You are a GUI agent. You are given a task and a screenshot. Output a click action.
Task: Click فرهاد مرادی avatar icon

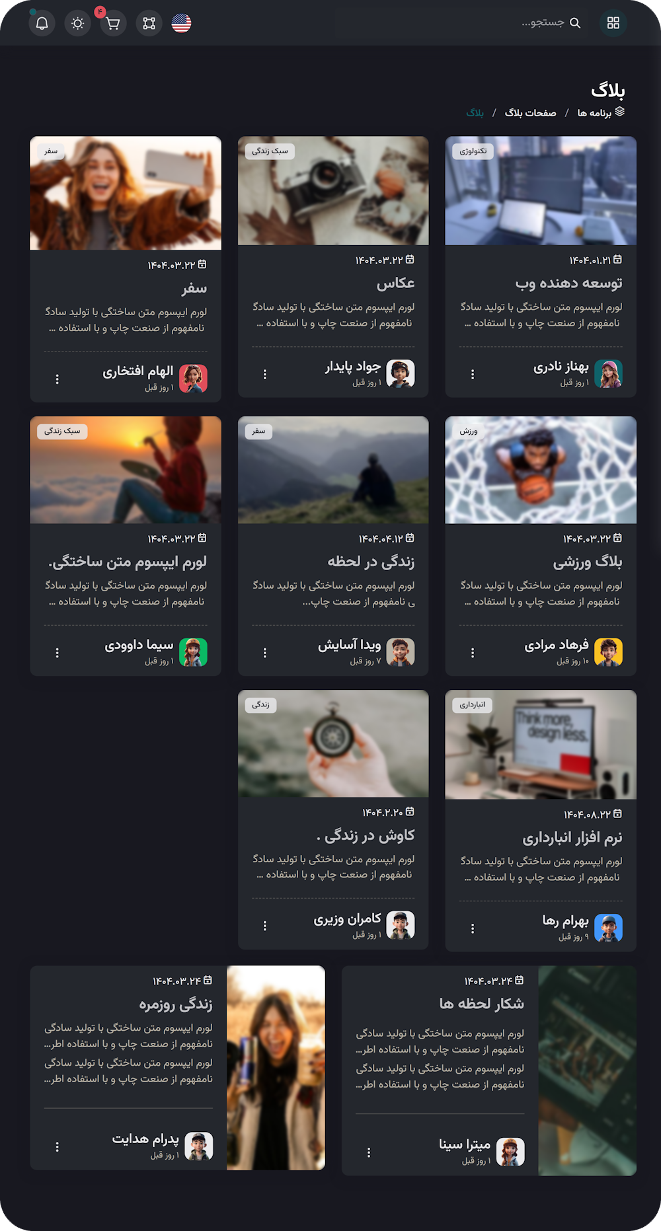click(x=608, y=652)
